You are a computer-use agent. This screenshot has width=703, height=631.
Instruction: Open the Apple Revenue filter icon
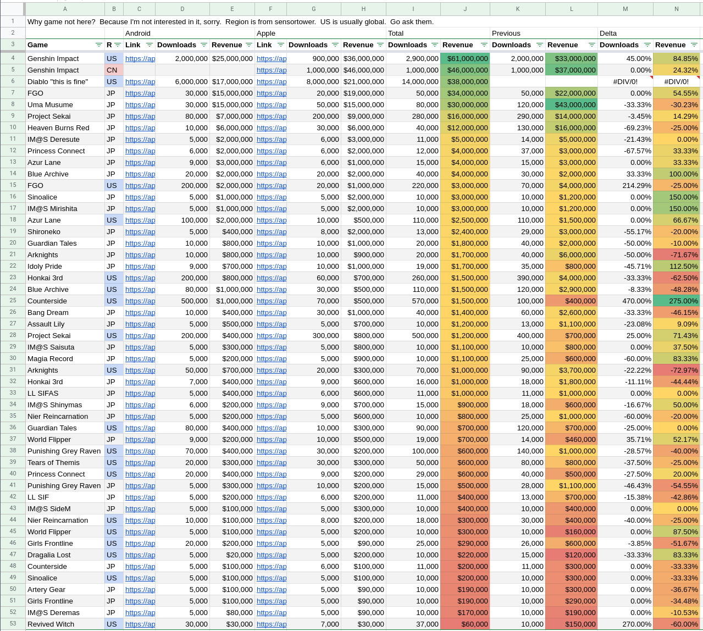(x=380, y=45)
